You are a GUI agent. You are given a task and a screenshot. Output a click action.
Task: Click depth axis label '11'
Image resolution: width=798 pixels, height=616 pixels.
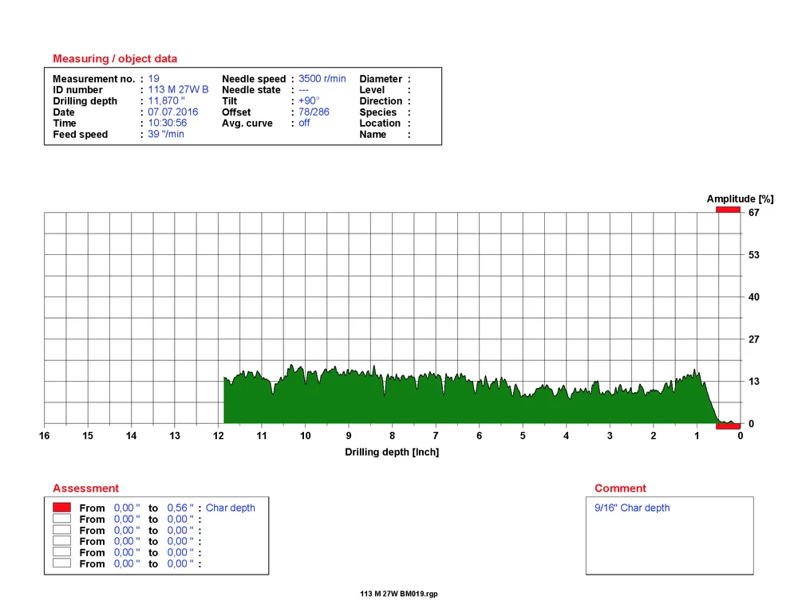tap(262, 436)
